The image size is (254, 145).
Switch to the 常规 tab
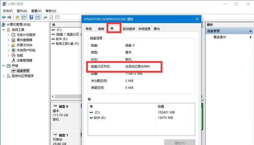tap(89, 29)
